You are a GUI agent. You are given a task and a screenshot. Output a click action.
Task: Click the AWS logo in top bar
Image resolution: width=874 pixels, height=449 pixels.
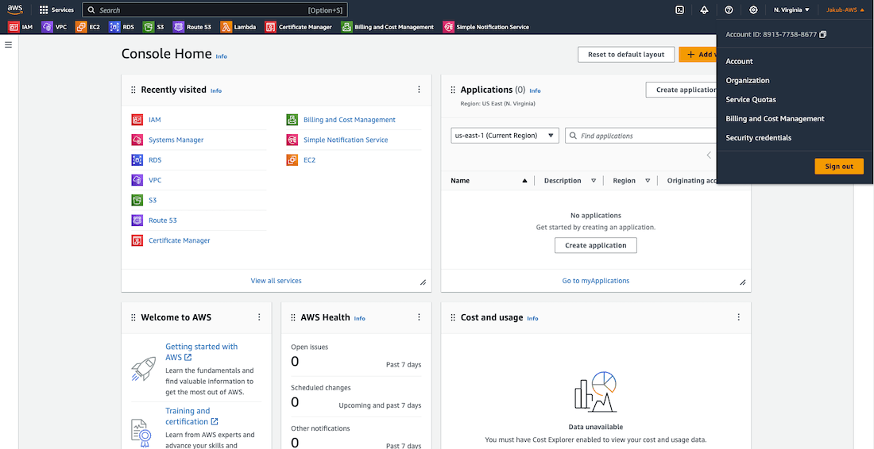point(15,10)
